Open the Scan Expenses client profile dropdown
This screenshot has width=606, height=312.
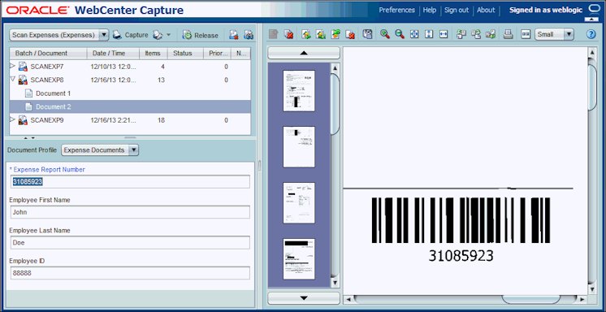104,35
